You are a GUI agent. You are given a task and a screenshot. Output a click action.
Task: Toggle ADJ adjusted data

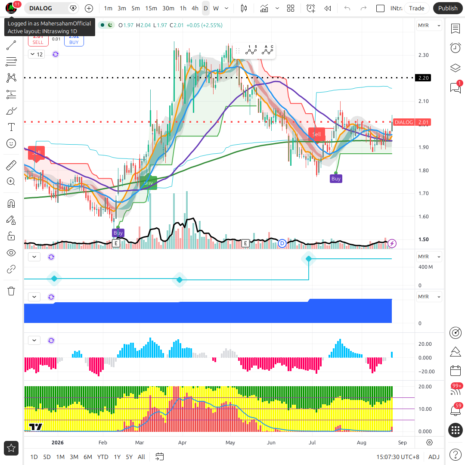[x=434, y=457]
